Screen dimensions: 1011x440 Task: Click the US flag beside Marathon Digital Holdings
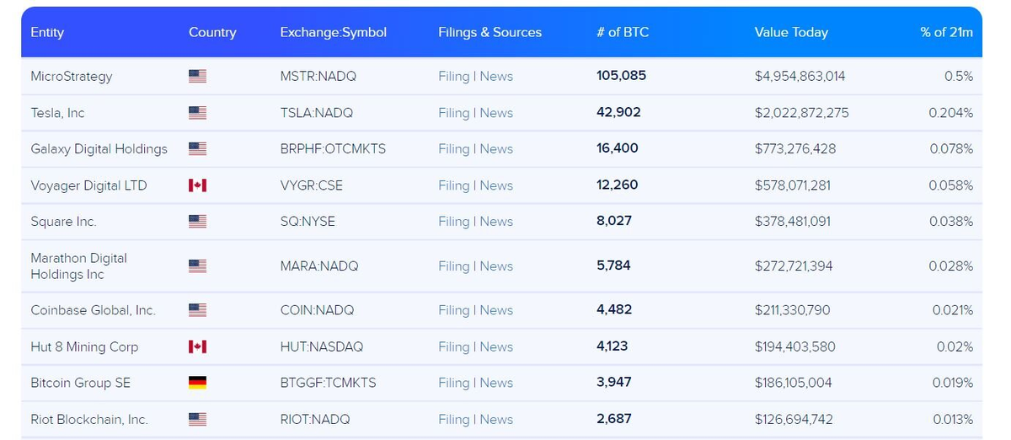coord(197,266)
